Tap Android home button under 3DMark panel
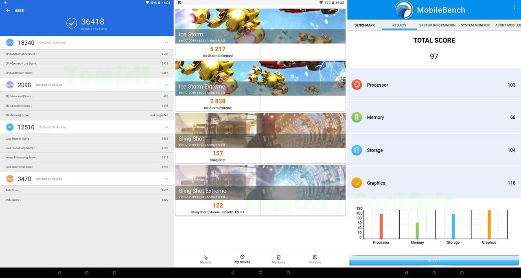The height and width of the screenshot is (278, 521). pos(260,273)
